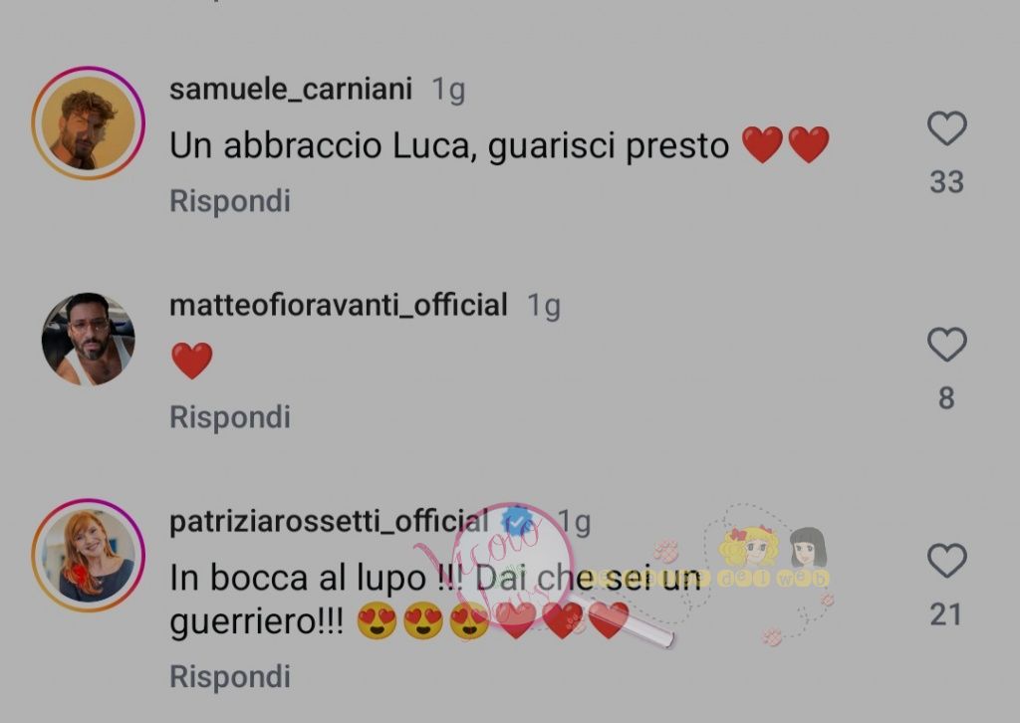Open the samuele_carniani username link
This screenshot has height=723, width=1020.
[291, 89]
